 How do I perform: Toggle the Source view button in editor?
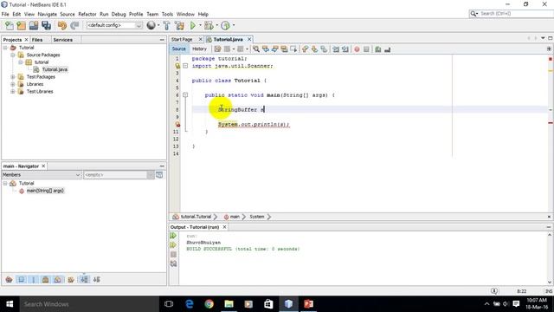(179, 49)
